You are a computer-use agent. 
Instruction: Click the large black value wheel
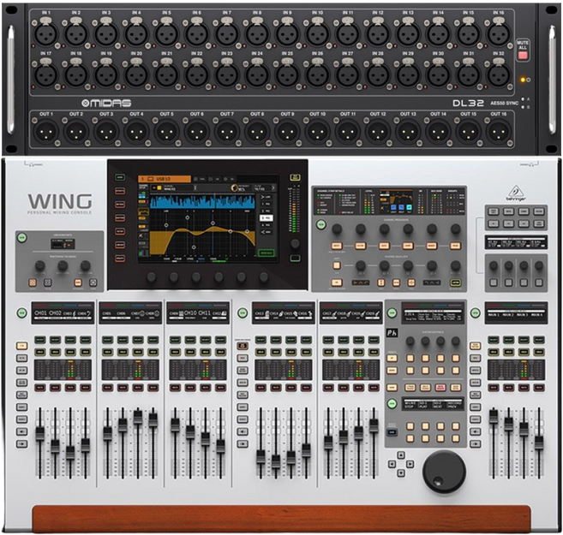(x=444, y=472)
